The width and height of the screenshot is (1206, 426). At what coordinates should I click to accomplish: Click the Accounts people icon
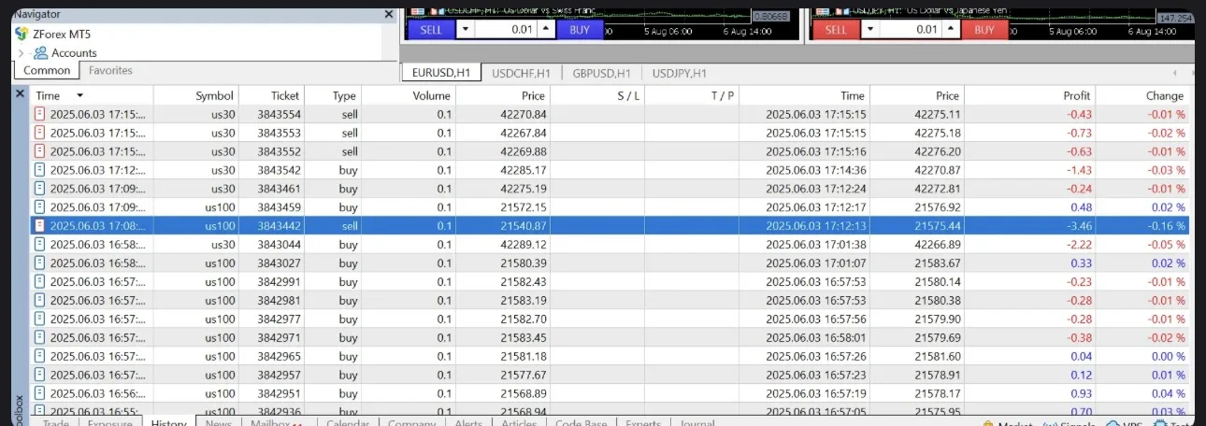pyautogui.click(x=40, y=53)
